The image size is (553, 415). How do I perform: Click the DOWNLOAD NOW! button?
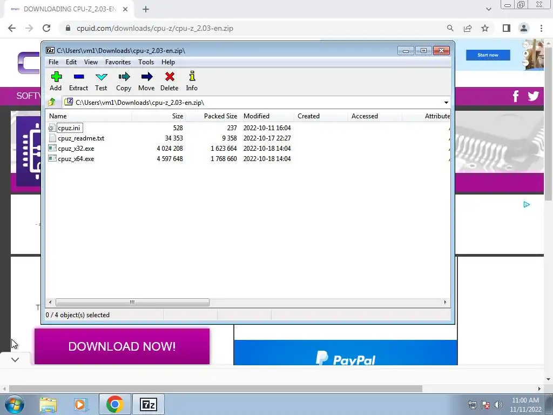tap(122, 346)
